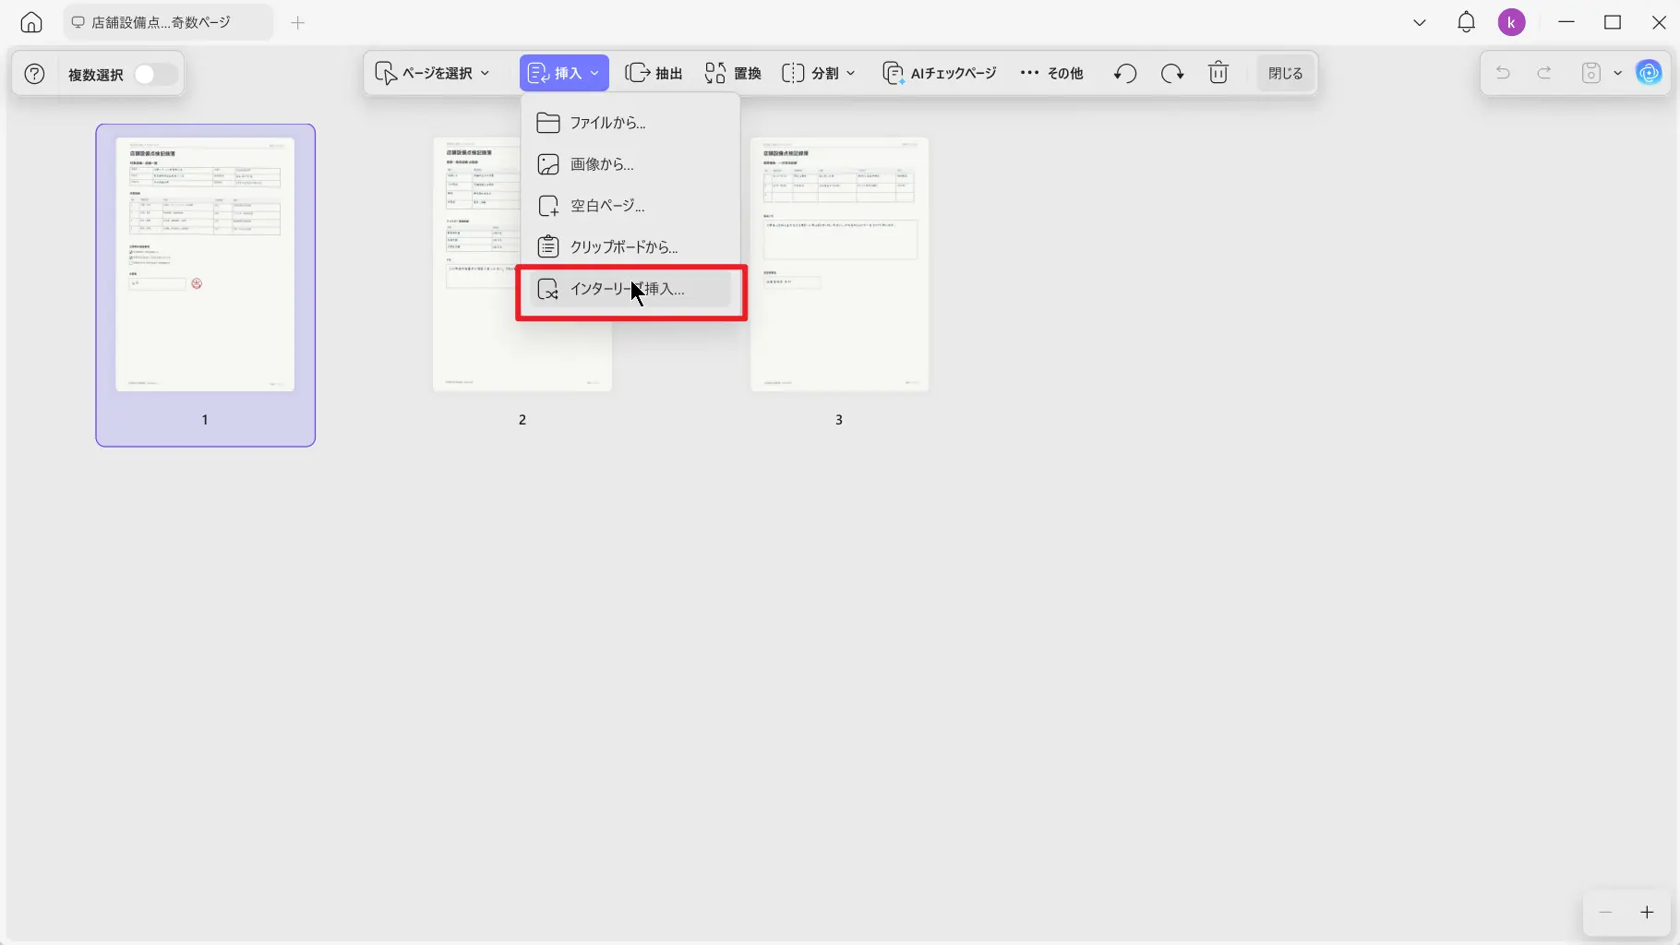Open the AI assistant icon
The image size is (1680, 945).
pyautogui.click(x=1649, y=73)
